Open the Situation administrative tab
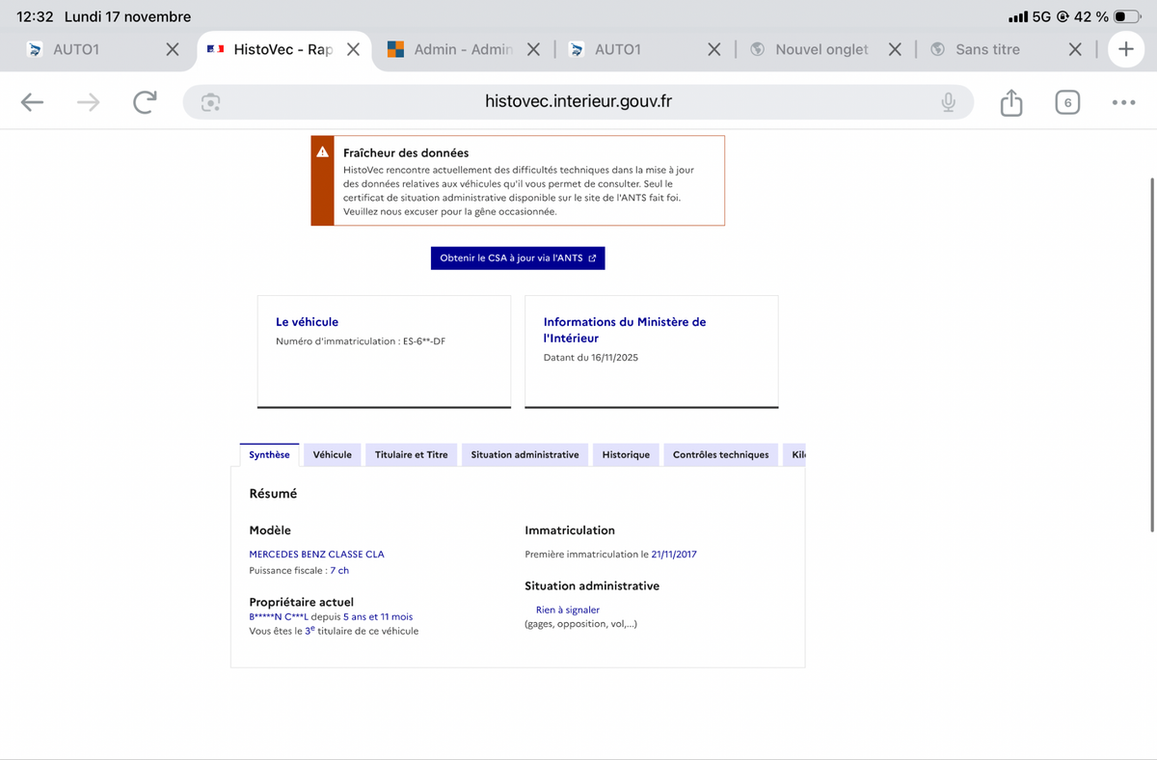The height and width of the screenshot is (760, 1157). click(525, 455)
